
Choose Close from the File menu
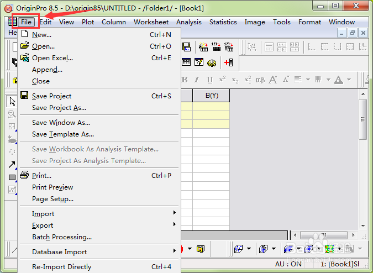click(x=99, y=81)
